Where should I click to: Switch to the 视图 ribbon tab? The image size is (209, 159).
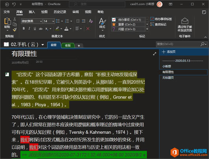(x=88, y=12)
